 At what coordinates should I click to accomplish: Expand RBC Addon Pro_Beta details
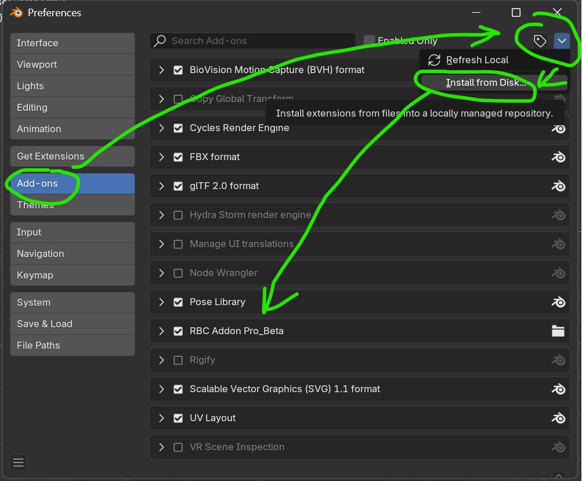click(x=161, y=331)
